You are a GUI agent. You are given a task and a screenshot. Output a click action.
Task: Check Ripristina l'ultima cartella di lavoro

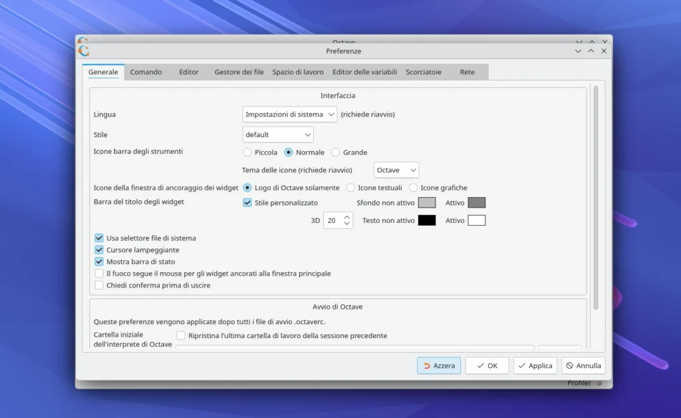[x=180, y=335]
